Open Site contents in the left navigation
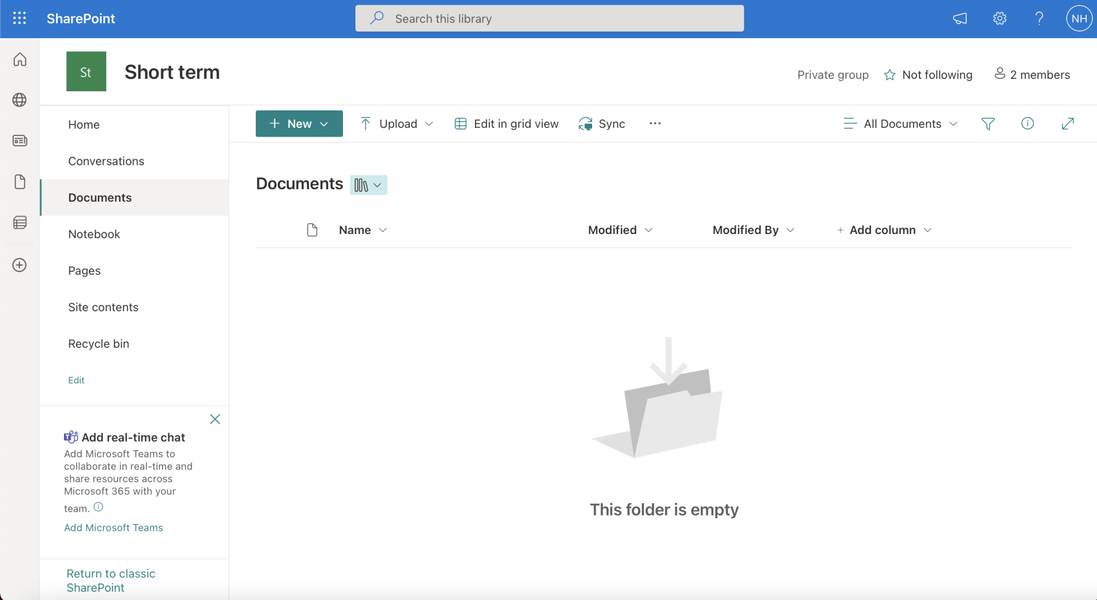The height and width of the screenshot is (600, 1097). [103, 307]
